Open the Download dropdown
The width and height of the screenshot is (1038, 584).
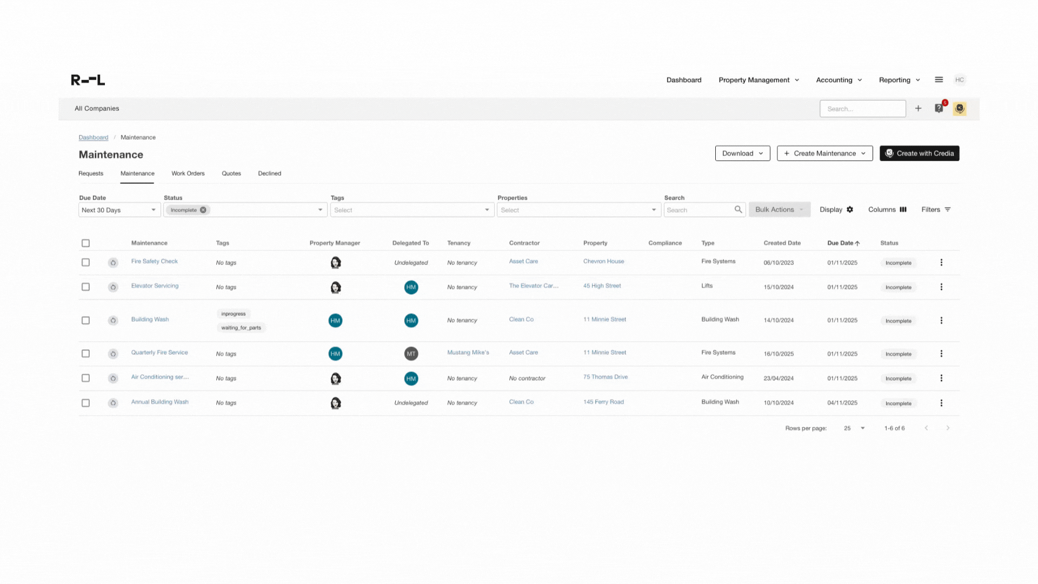(x=742, y=154)
